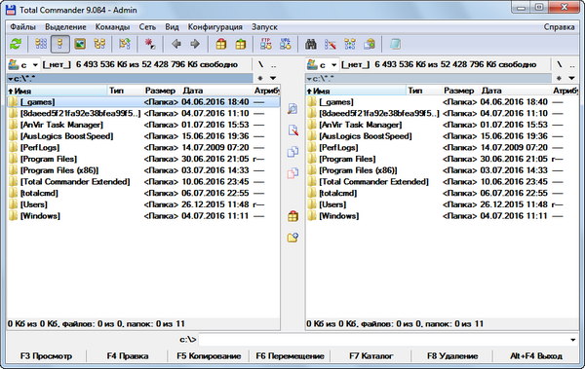Image resolution: width=585 pixels, height=369 pixels.
Task: Open the Вид menu
Action: [x=172, y=27]
